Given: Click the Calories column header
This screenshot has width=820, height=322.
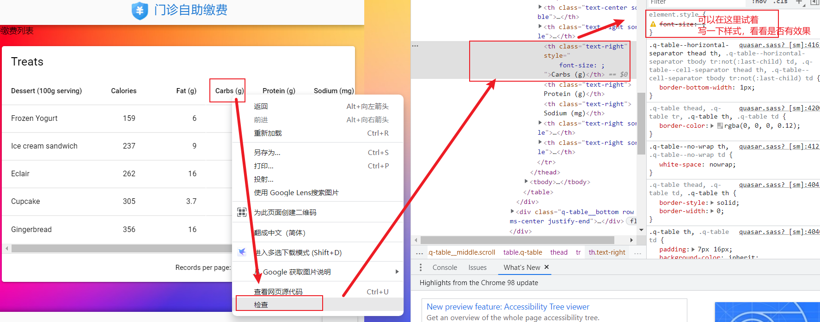Looking at the screenshot, I should click(x=124, y=91).
